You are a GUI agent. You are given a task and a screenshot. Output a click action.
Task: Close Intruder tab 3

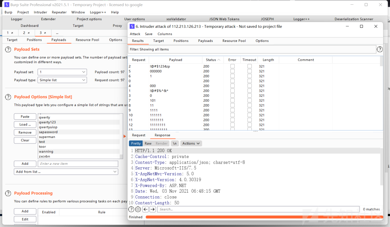click(x=45, y=33)
